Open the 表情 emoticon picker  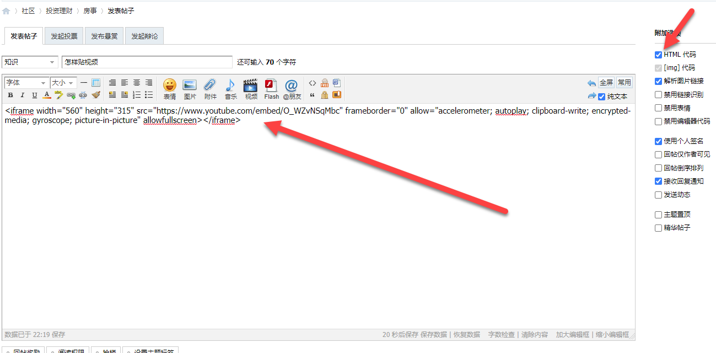coord(170,89)
